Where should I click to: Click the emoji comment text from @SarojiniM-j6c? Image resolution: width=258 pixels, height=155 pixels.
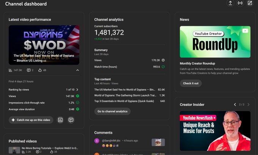[110, 146]
